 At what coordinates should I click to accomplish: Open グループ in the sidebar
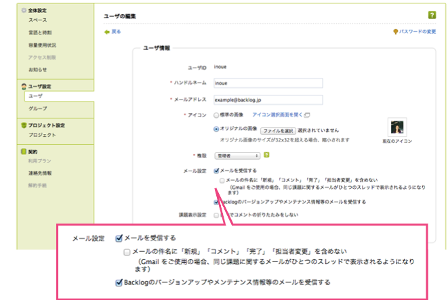(38, 108)
